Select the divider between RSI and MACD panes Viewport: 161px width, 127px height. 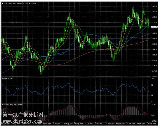pyautogui.click(x=76, y=103)
